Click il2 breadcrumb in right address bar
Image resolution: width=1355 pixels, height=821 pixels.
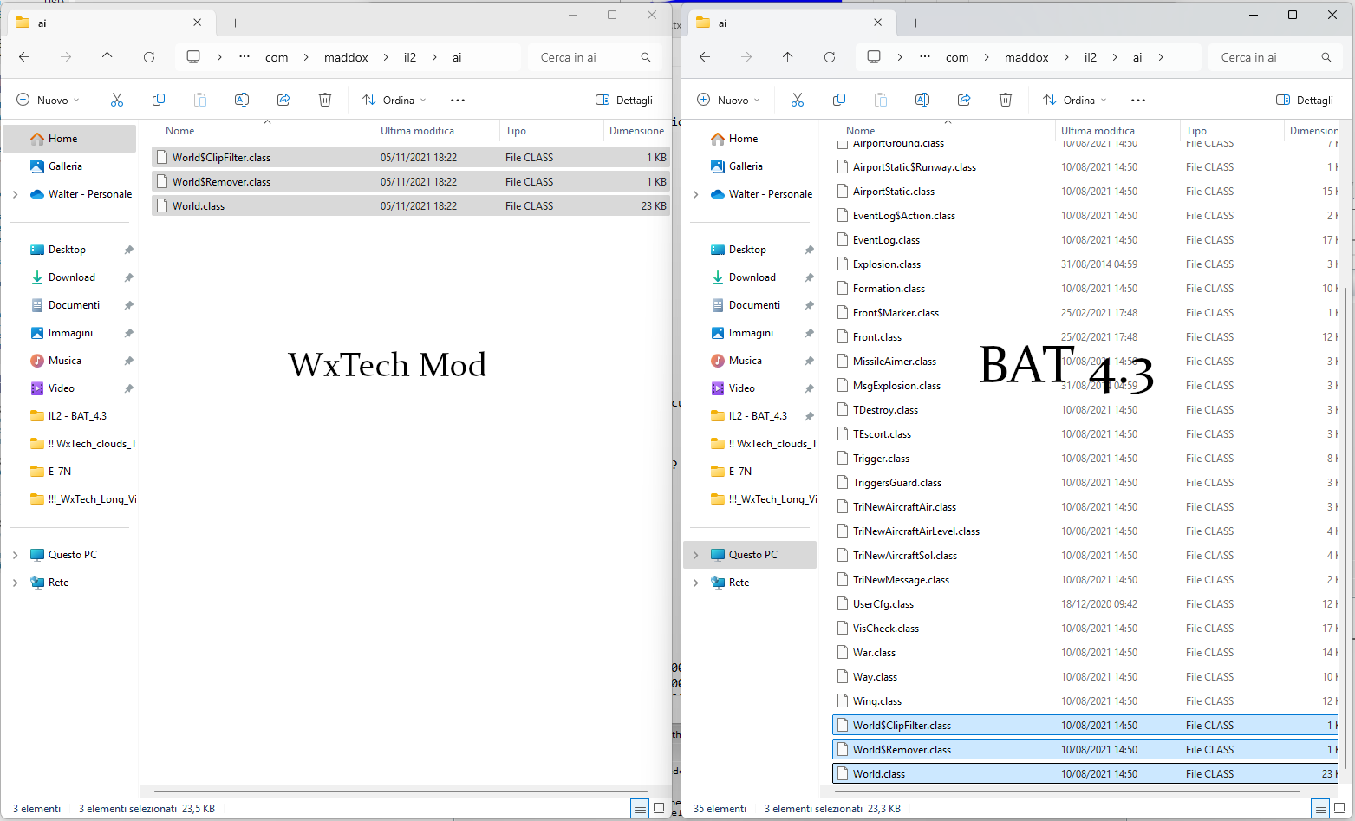point(1091,57)
